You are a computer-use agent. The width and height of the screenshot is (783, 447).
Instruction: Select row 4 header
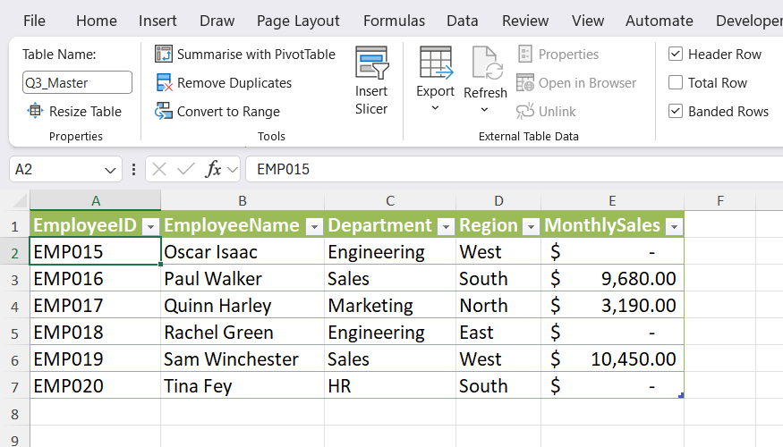coord(14,306)
